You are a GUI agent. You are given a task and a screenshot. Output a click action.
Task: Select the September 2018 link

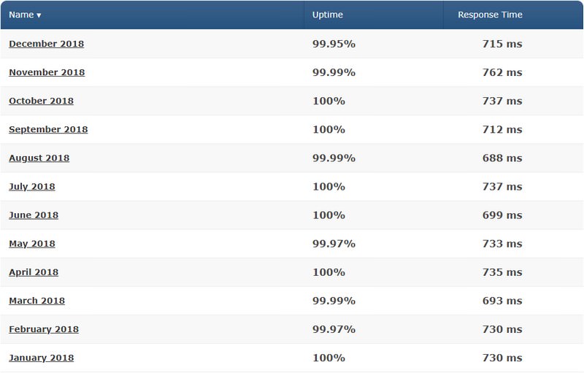pyautogui.click(x=48, y=129)
